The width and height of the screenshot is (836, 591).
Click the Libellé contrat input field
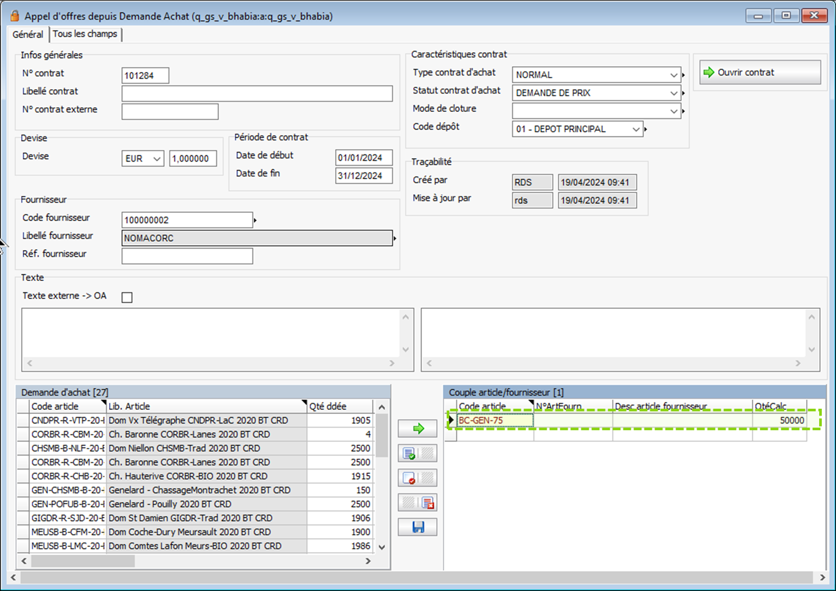257,94
